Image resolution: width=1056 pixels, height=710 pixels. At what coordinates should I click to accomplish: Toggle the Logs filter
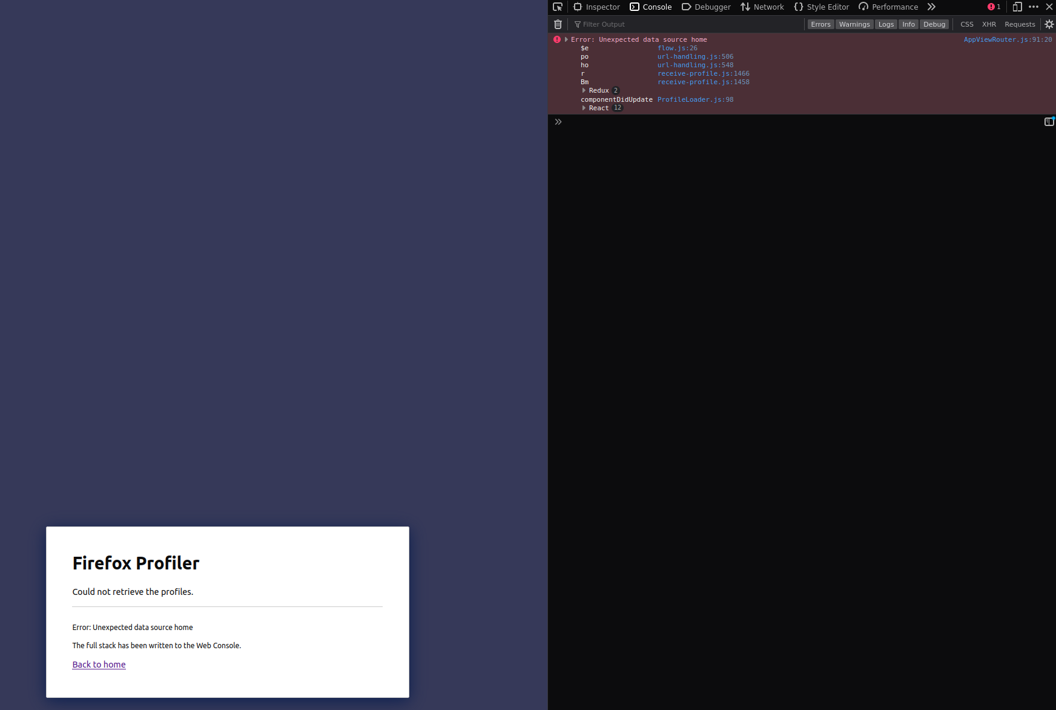point(886,24)
